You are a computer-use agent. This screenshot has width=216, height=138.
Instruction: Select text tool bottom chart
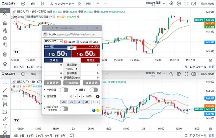click(5, 126)
